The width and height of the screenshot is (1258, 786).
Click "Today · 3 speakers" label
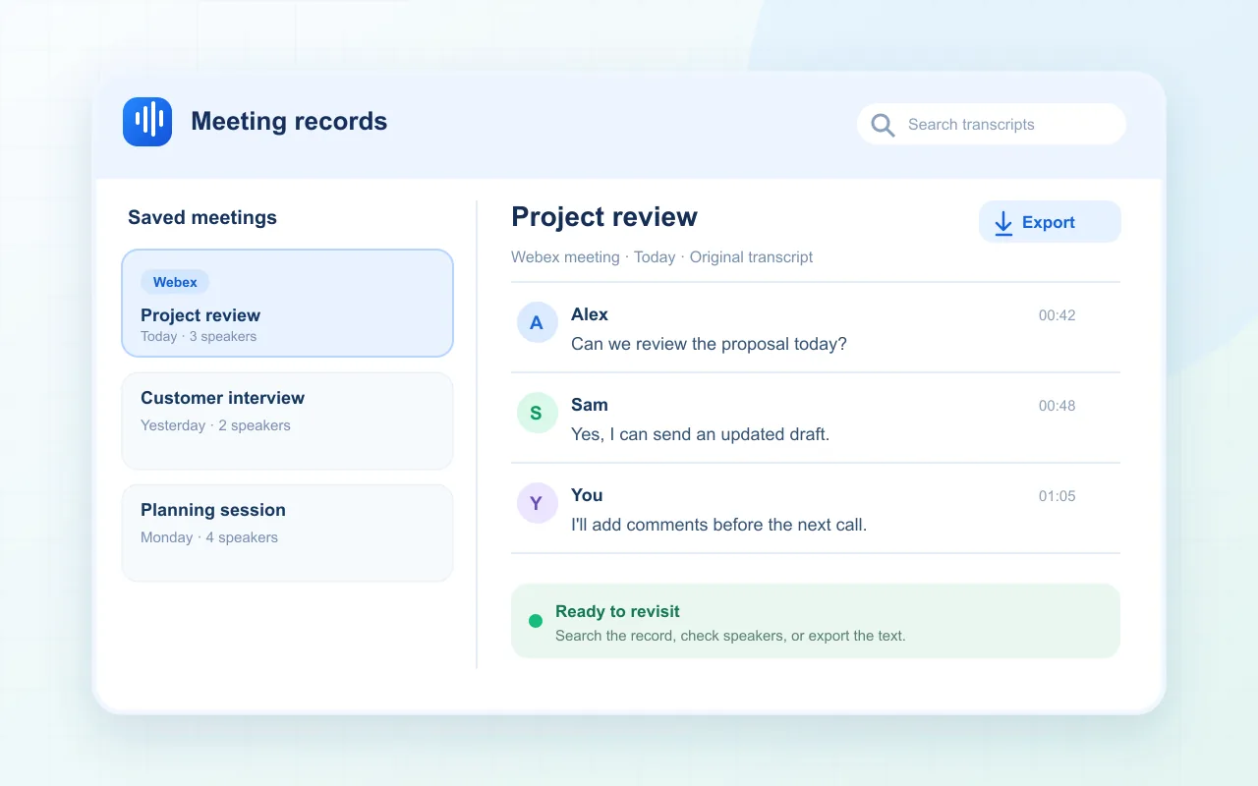(x=199, y=336)
